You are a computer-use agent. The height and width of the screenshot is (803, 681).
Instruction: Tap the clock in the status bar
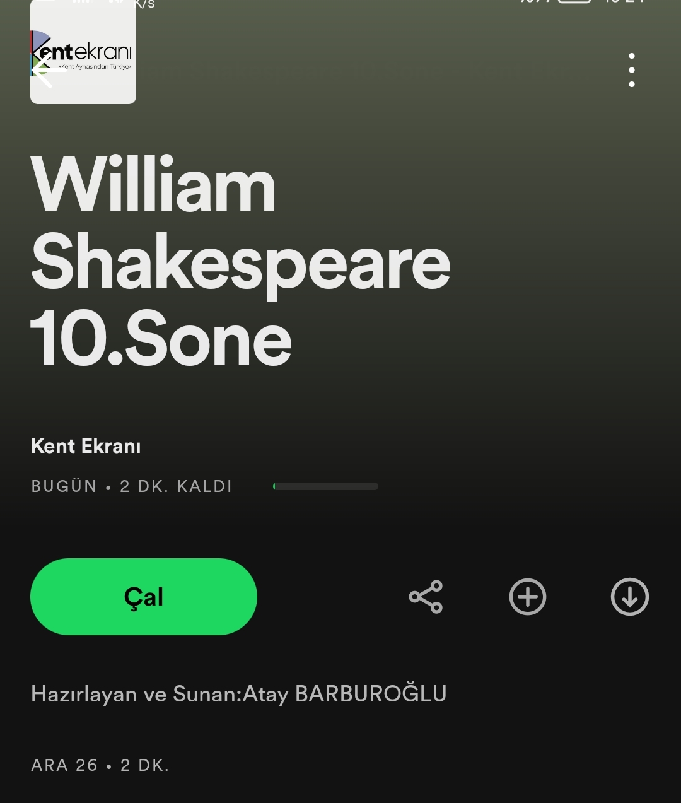(x=624, y=2)
